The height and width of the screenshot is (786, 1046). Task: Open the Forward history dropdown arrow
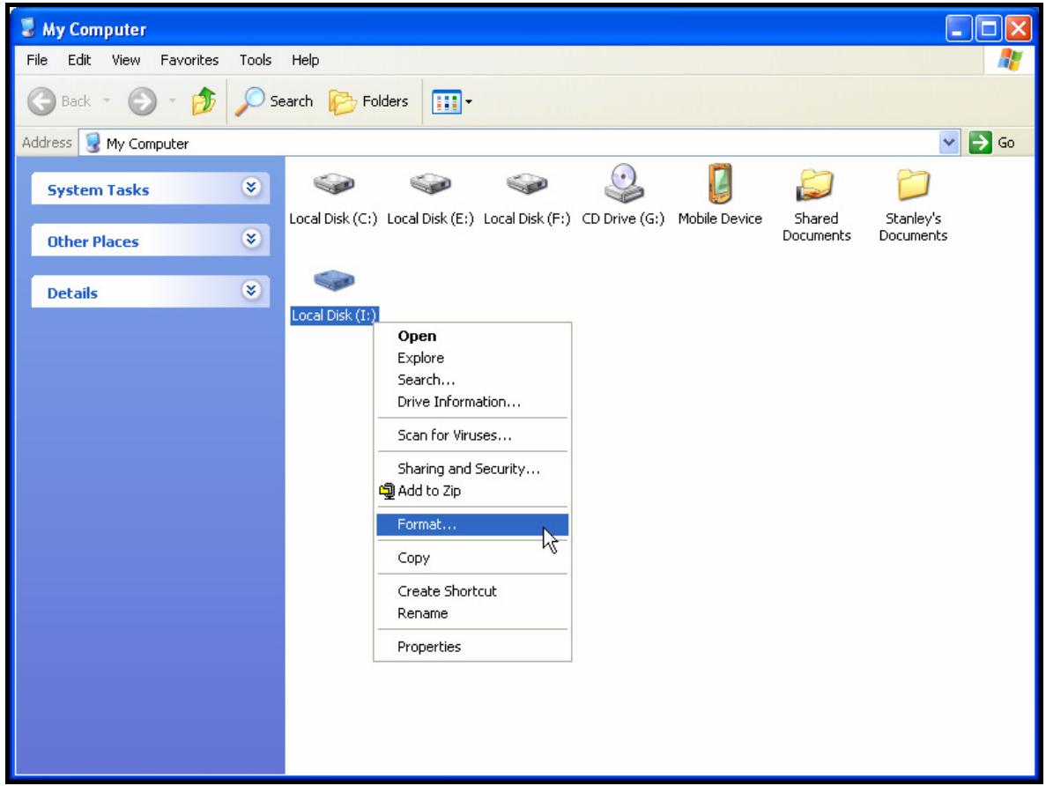pyautogui.click(x=172, y=101)
